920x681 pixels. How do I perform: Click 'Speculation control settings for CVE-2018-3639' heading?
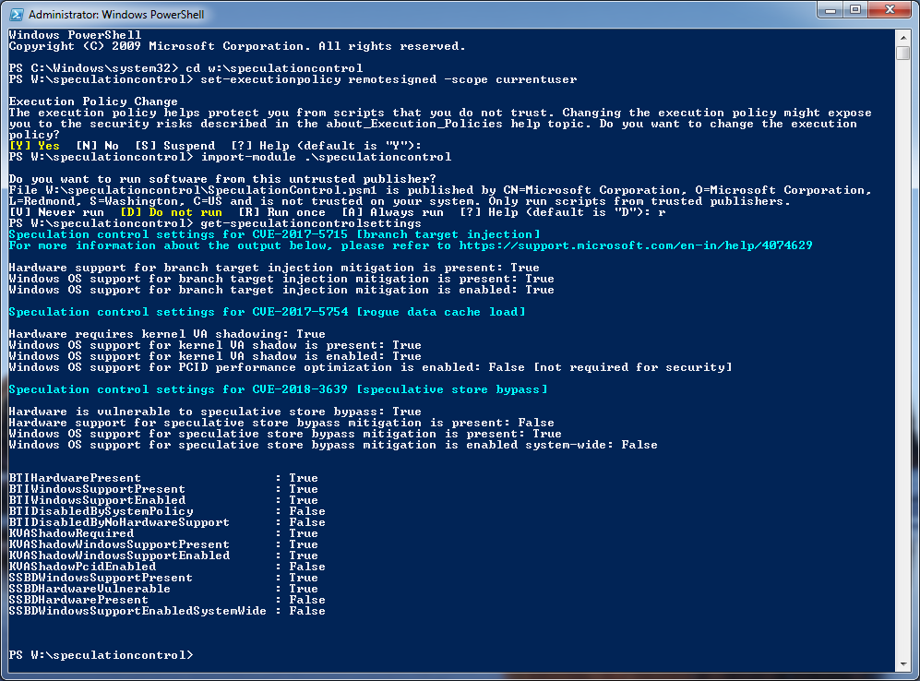point(278,388)
